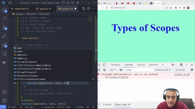195x109 pixels.
Task: Click Prettier in status bar
Action: 79,107
